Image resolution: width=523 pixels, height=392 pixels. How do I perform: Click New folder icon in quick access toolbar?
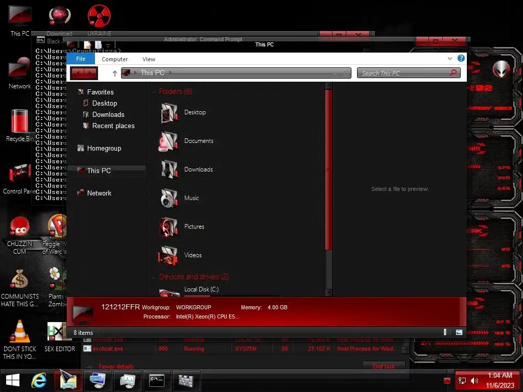click(x=98, y=45)
